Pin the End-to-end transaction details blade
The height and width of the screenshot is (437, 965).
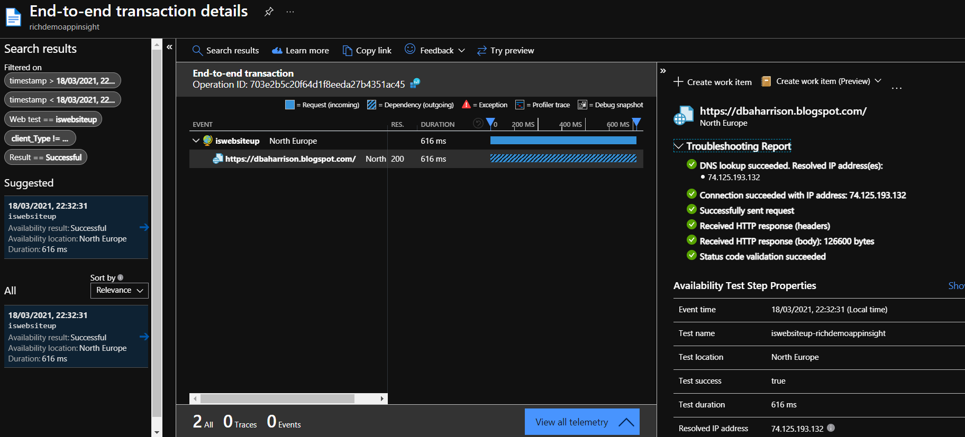tap(269, 12)
